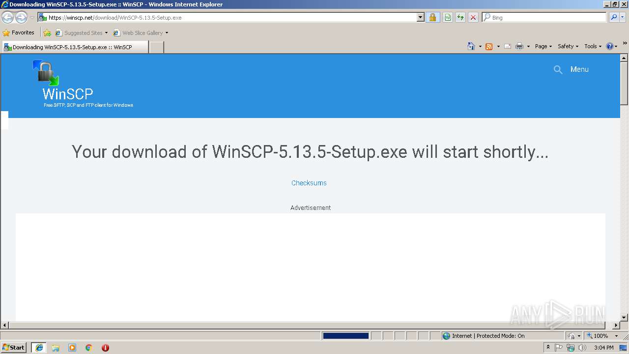Click the browser Back arrow button

pyautogui.click(x=7, y=18)
